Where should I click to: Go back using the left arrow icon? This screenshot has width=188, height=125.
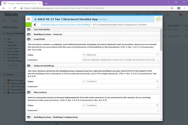tap(34, 24)
